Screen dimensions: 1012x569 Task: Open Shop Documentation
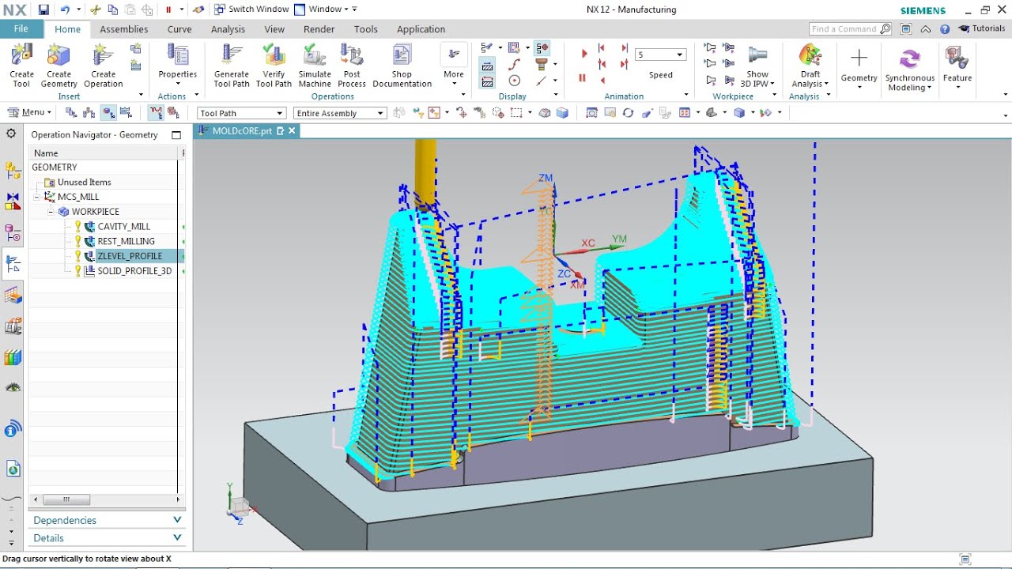402,66
